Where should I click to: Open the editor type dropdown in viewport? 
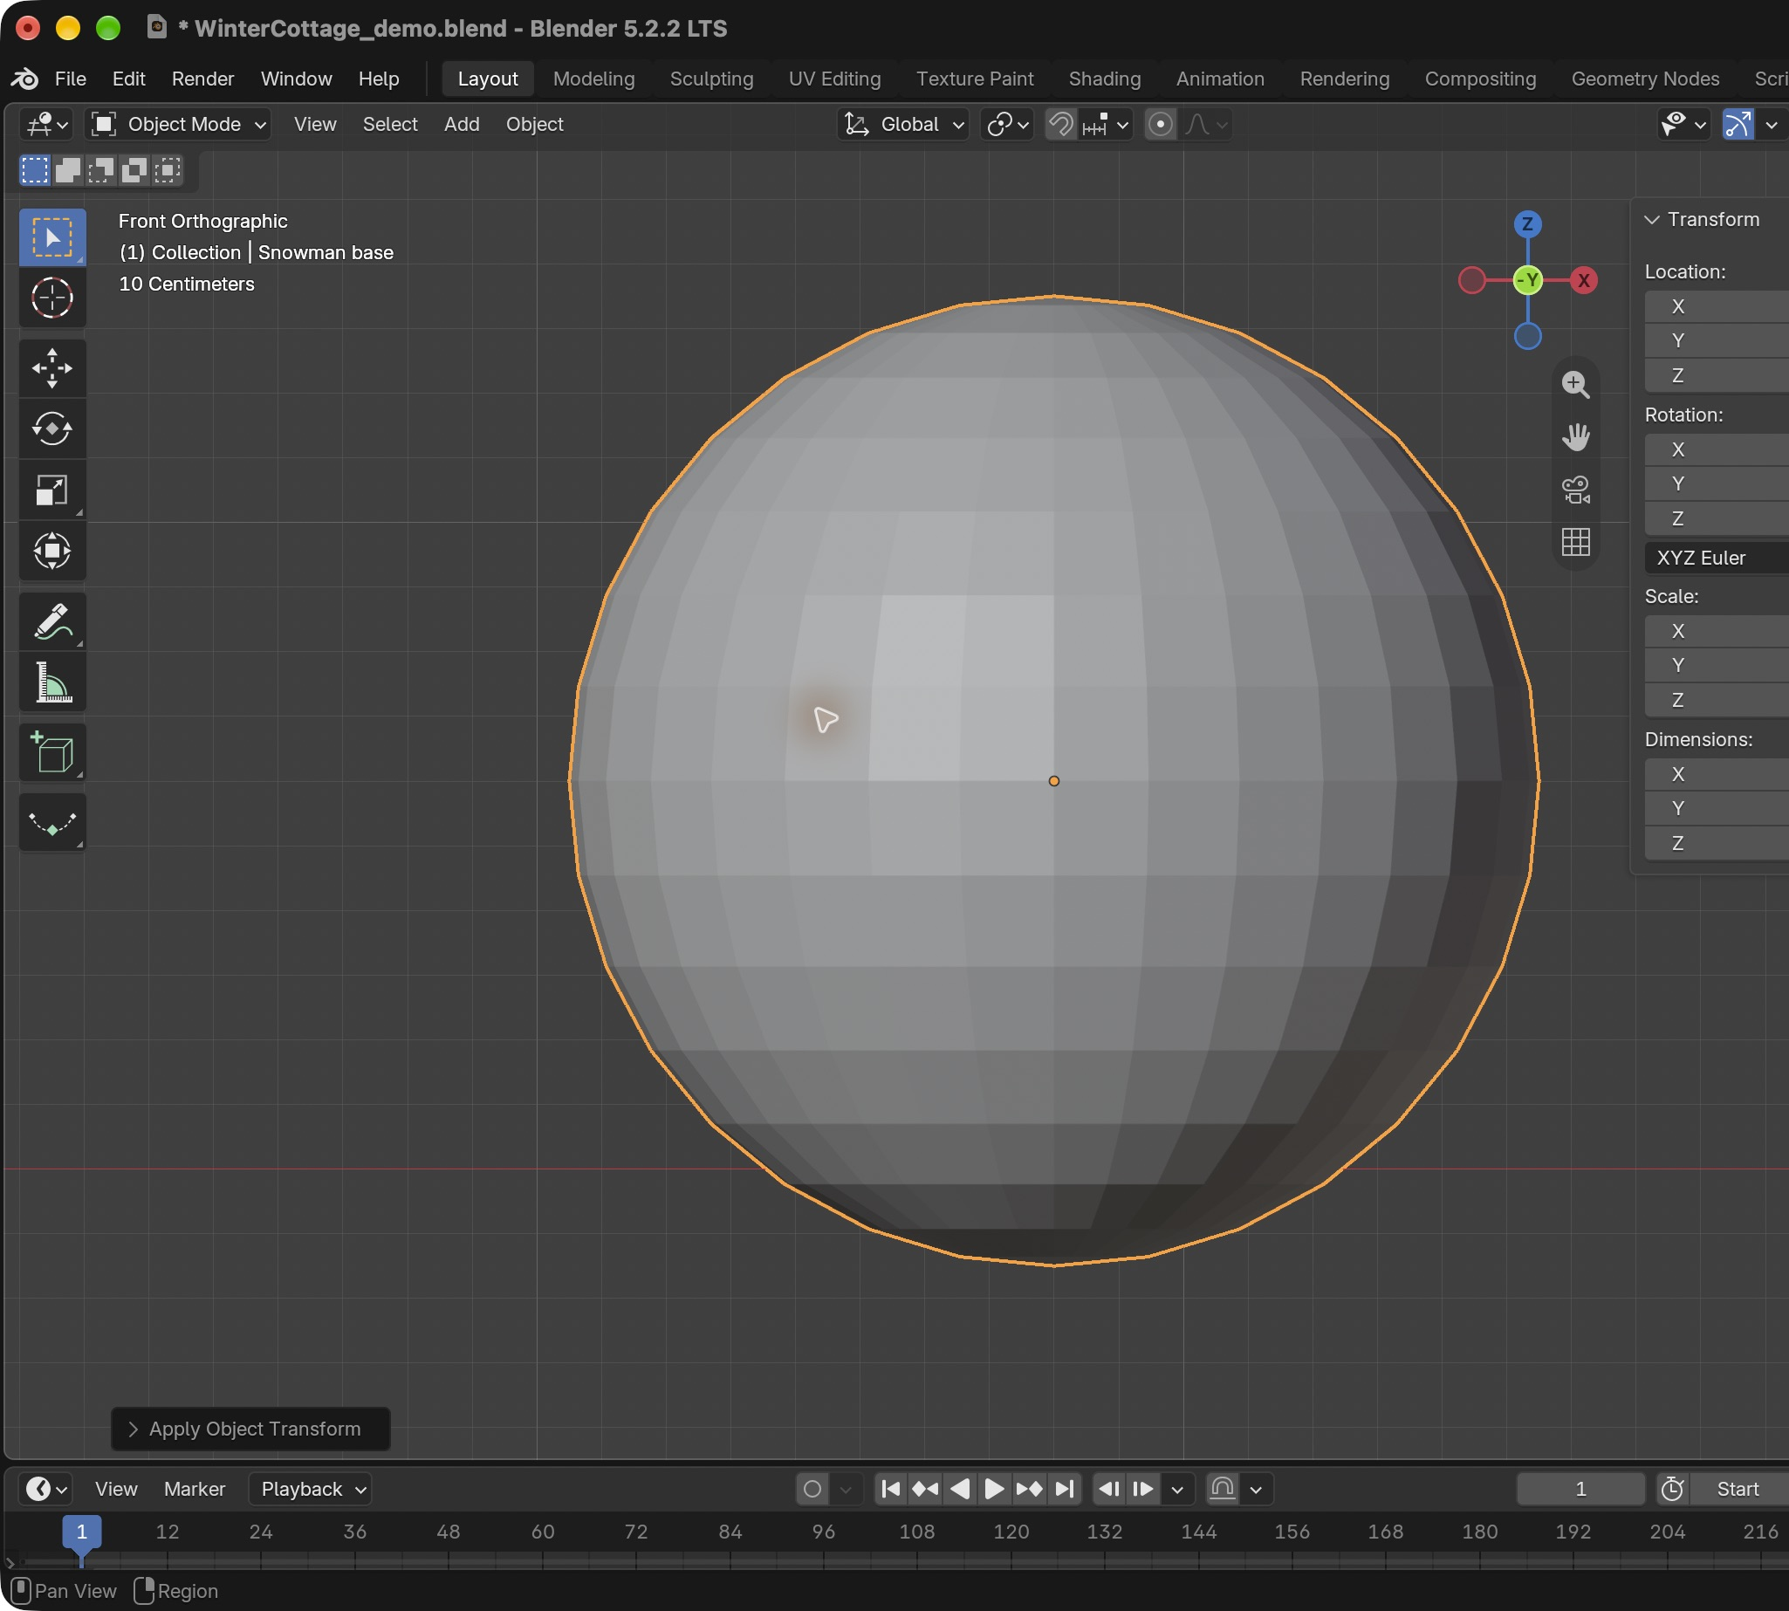pyautogui.click(x=47, y=124)
